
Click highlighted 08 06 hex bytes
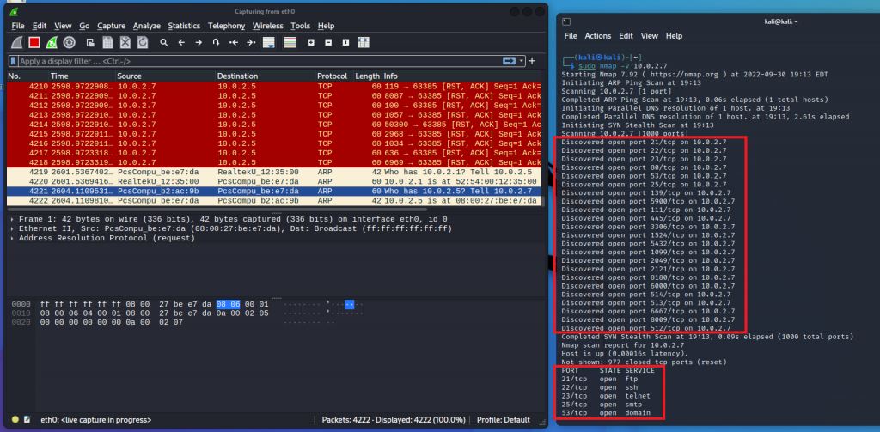pyautogui.click(x=228, y=304)
